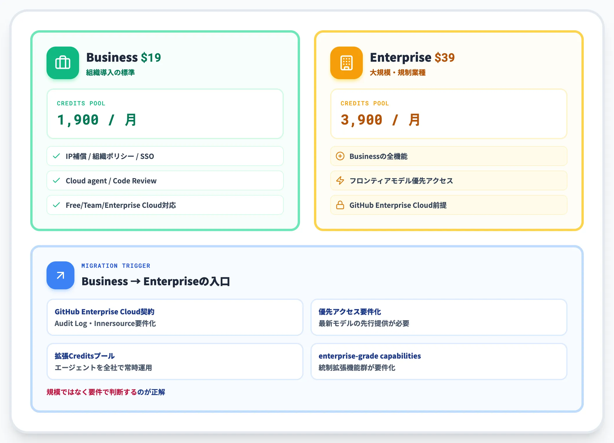Open the 優先アクセス要件化 card
The height and width of the screenshot is (443, 614).
point(439,317)
